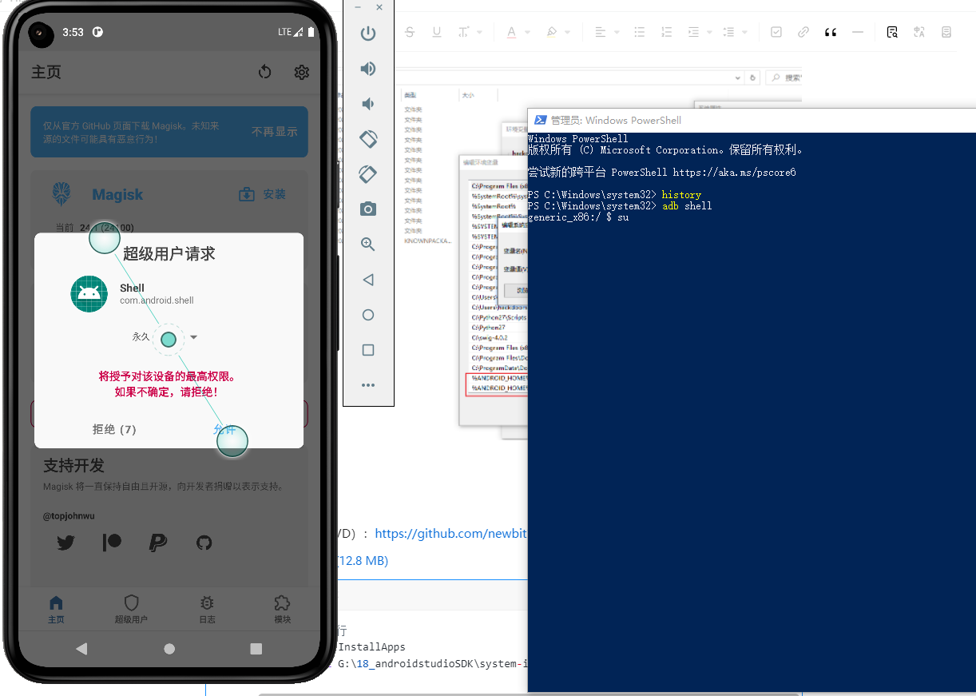976x696 pixels.
Task: Tap the GitHub icon under 支持开发
Action: (204, 543)
